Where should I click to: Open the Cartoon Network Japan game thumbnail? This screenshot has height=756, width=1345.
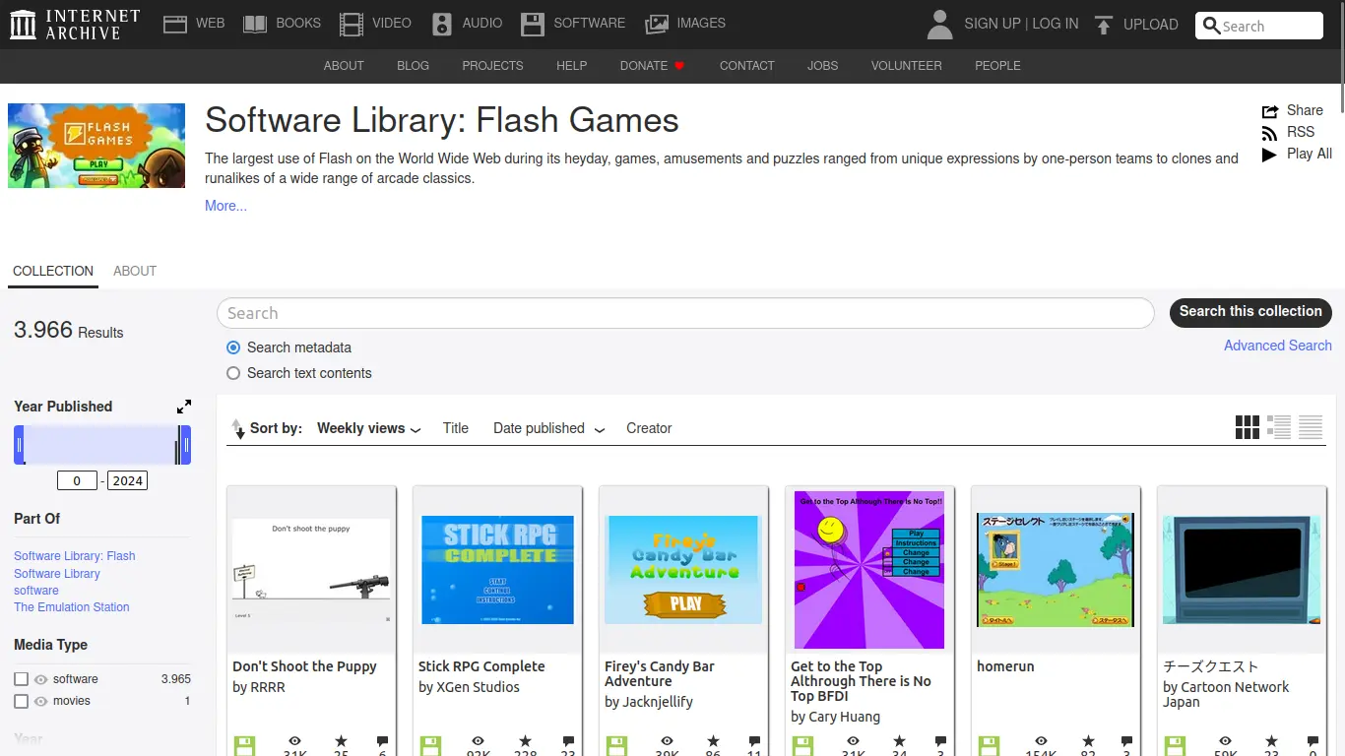(1242, 571)
